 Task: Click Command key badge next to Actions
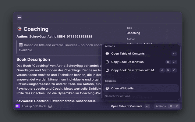pyautogui.click(x=171, y=106)
